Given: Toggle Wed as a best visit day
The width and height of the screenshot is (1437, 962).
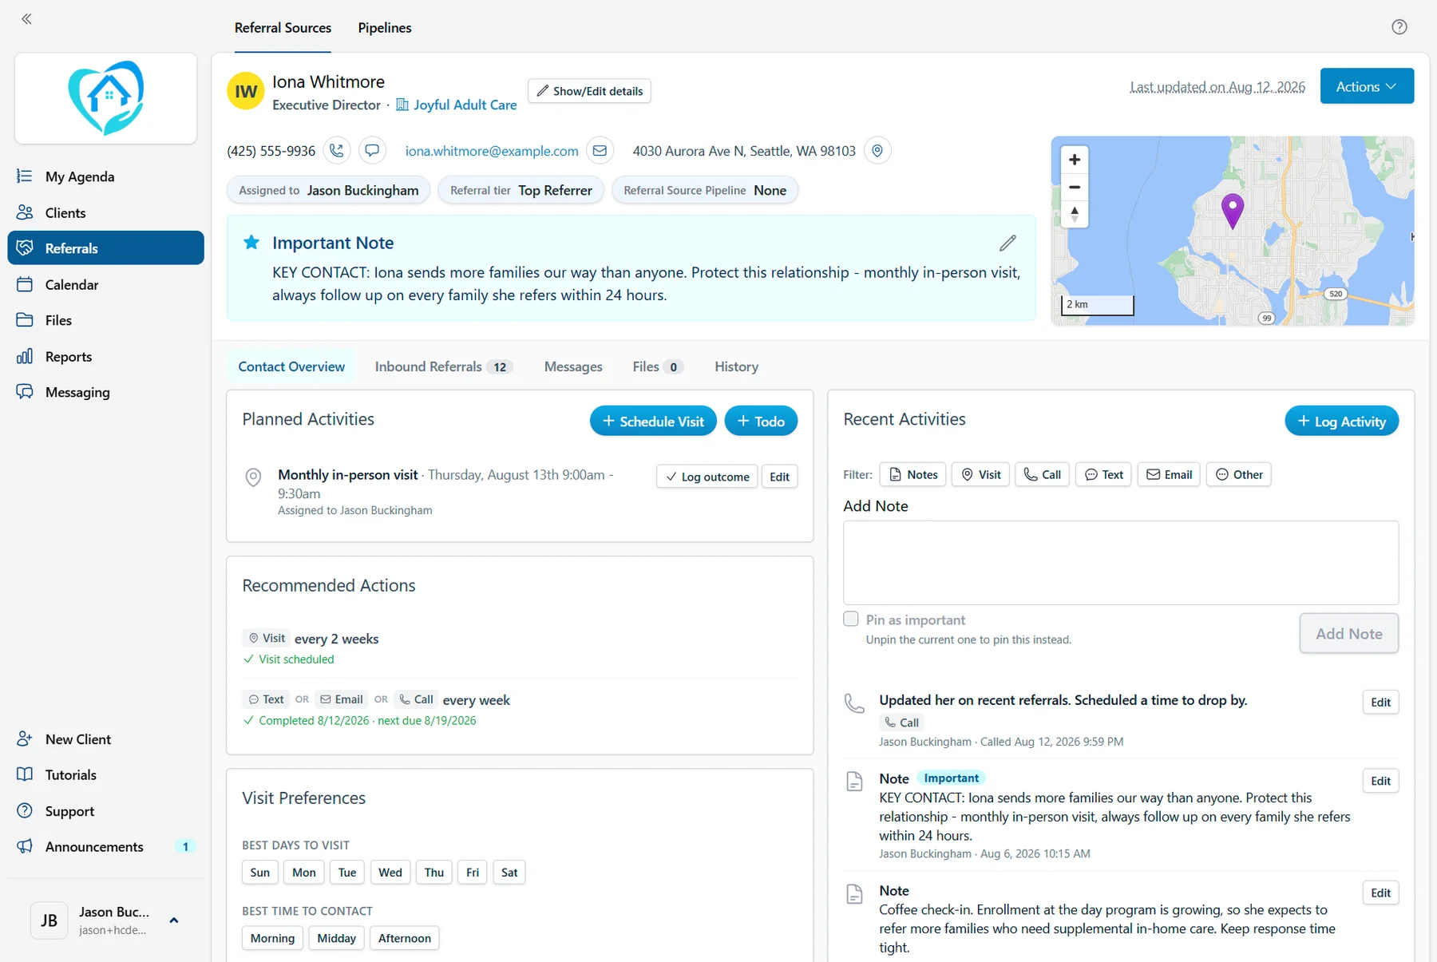Looking at the screenshot, I should [x=390, y=873].
